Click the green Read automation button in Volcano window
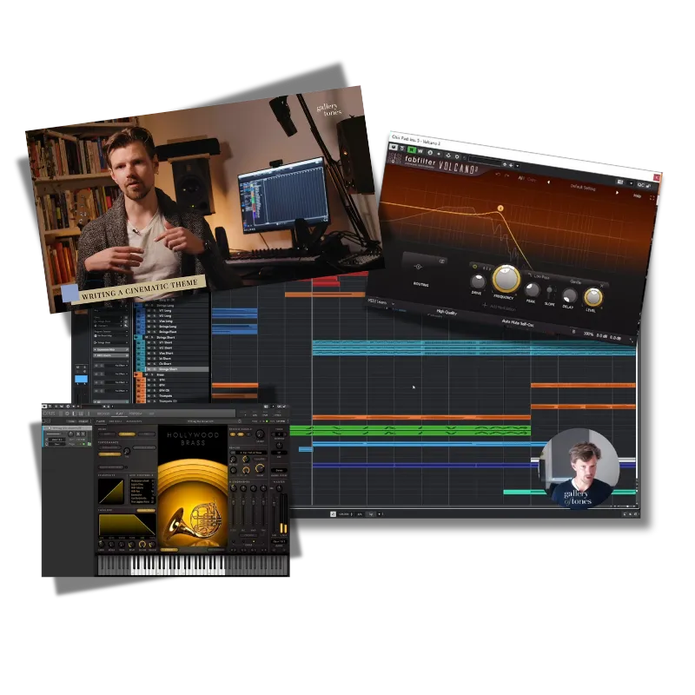 [411, 149]
